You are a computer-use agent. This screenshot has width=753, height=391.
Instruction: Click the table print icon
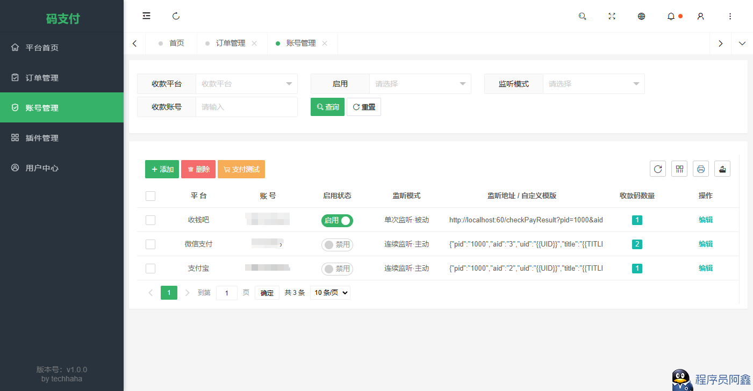point(701,169)
